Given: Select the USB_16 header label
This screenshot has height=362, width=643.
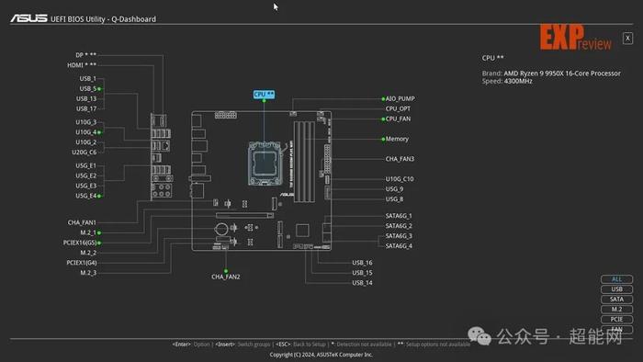Looking at the screenshot, I should pyautogui.click(x=362, y=263).
